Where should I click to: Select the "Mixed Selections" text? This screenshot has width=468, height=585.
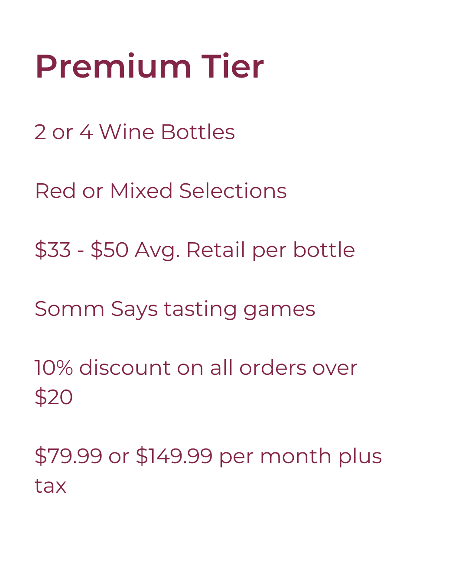coord(198,191)
